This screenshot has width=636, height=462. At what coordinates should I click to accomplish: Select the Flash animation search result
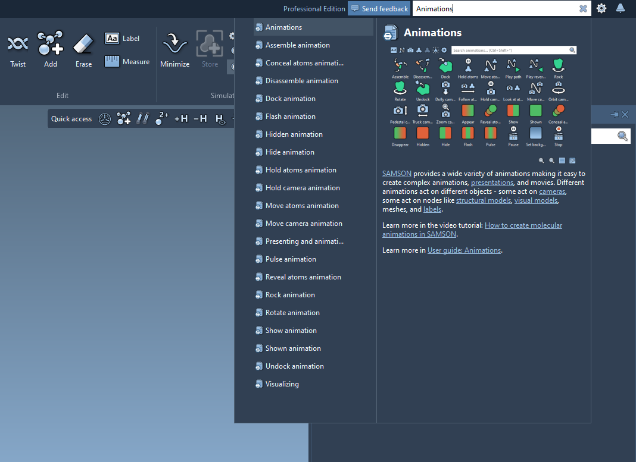(x=291, y=117)
